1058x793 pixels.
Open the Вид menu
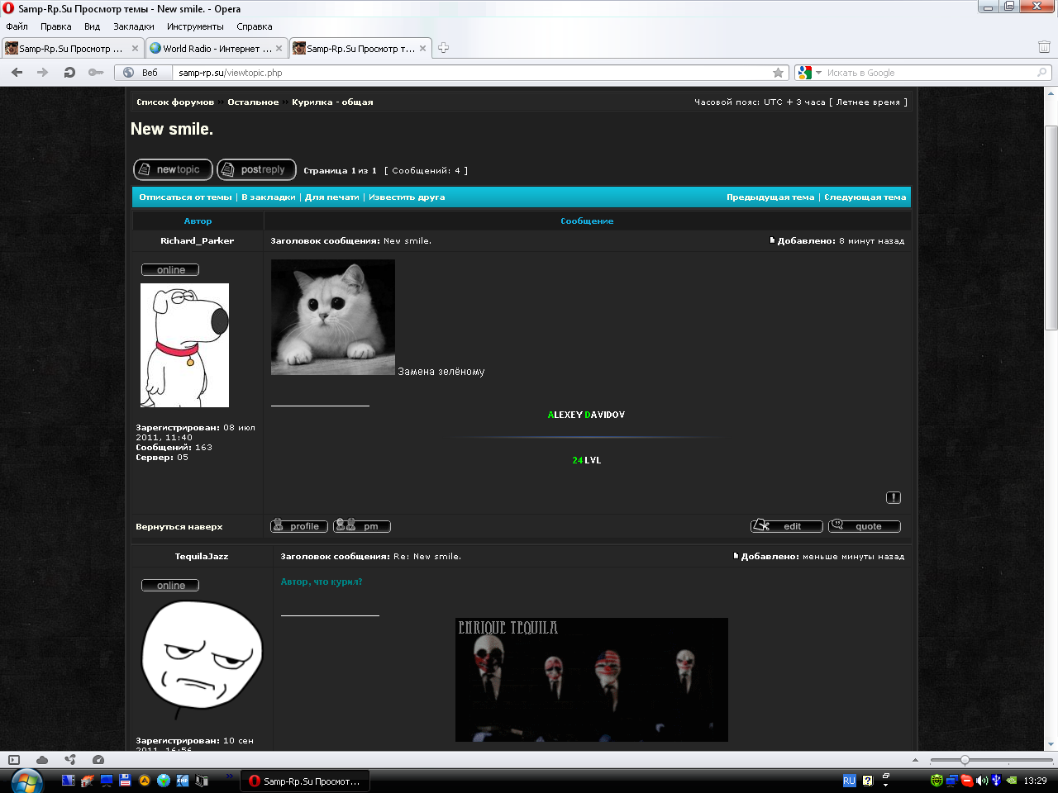click(x=92, y=26)
